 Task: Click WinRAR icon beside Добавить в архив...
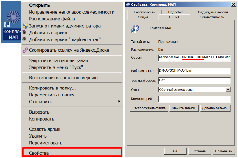click(x=25, y=33)
